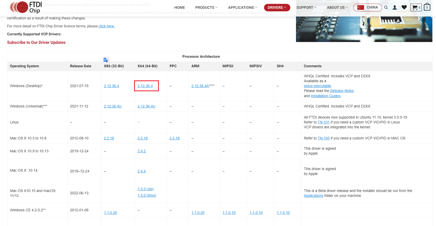This screenshot has width=436, height=226.
Task: Click the 'Processor Architecture' table heading
Action: pos(201,56)
